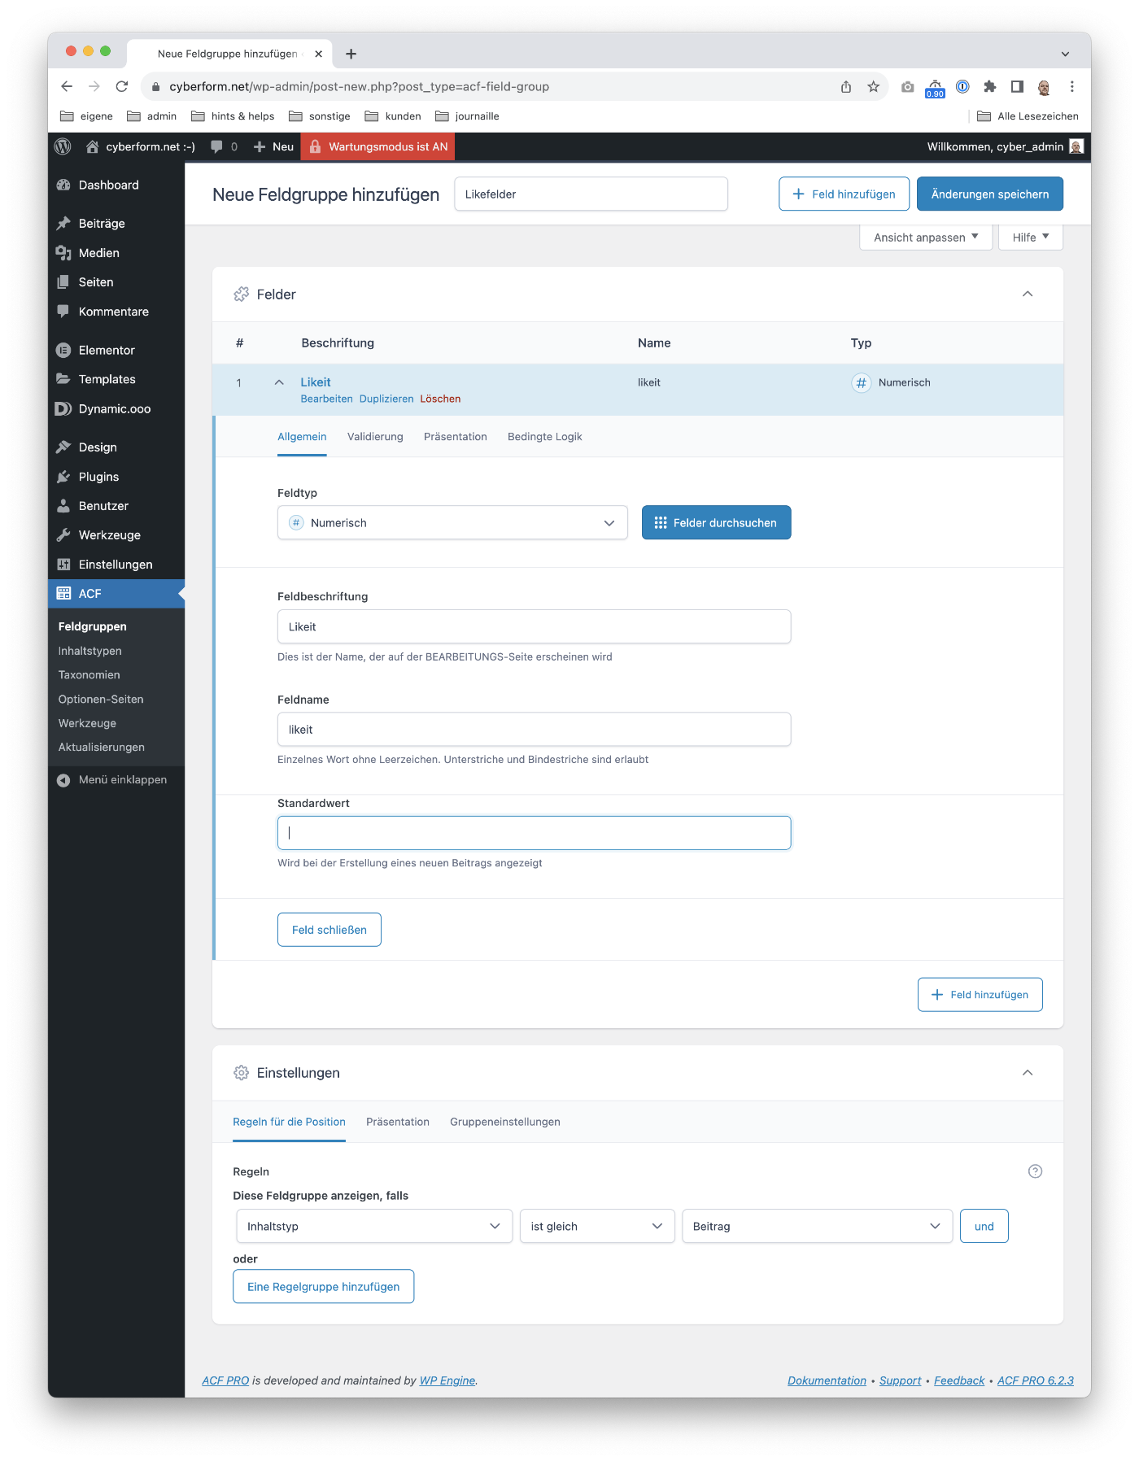This screenshot has height=1461, width=1139.
Task: Open Optionen-Seiten ACF submenu
Action: pos(101,699)
